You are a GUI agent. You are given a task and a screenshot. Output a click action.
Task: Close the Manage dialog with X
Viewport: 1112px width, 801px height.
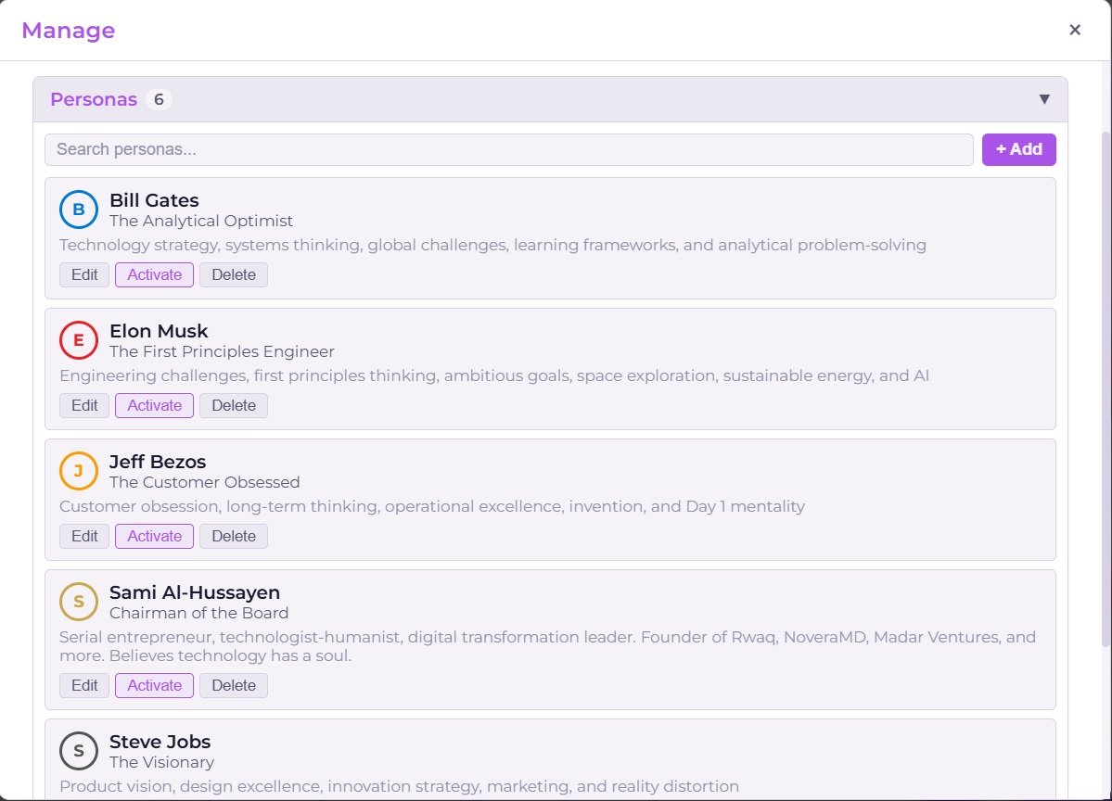1075,30
